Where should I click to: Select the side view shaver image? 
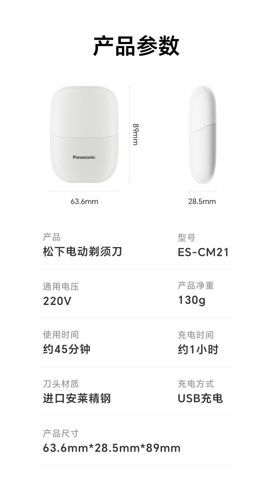(202, 135)
